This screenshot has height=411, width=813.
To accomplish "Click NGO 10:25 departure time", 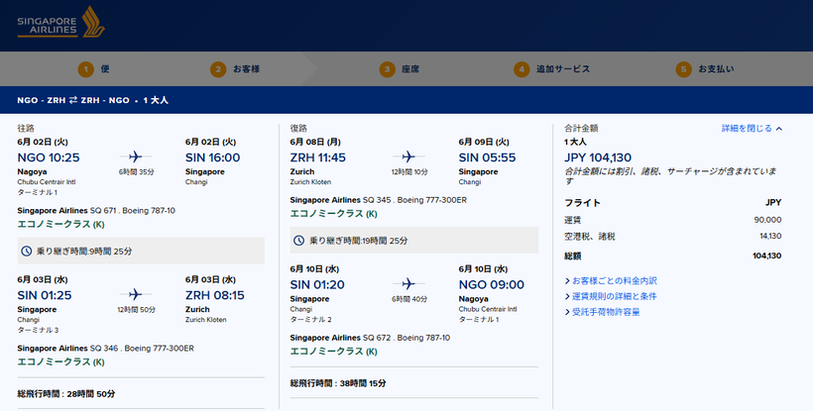I will tap(49, 157).
